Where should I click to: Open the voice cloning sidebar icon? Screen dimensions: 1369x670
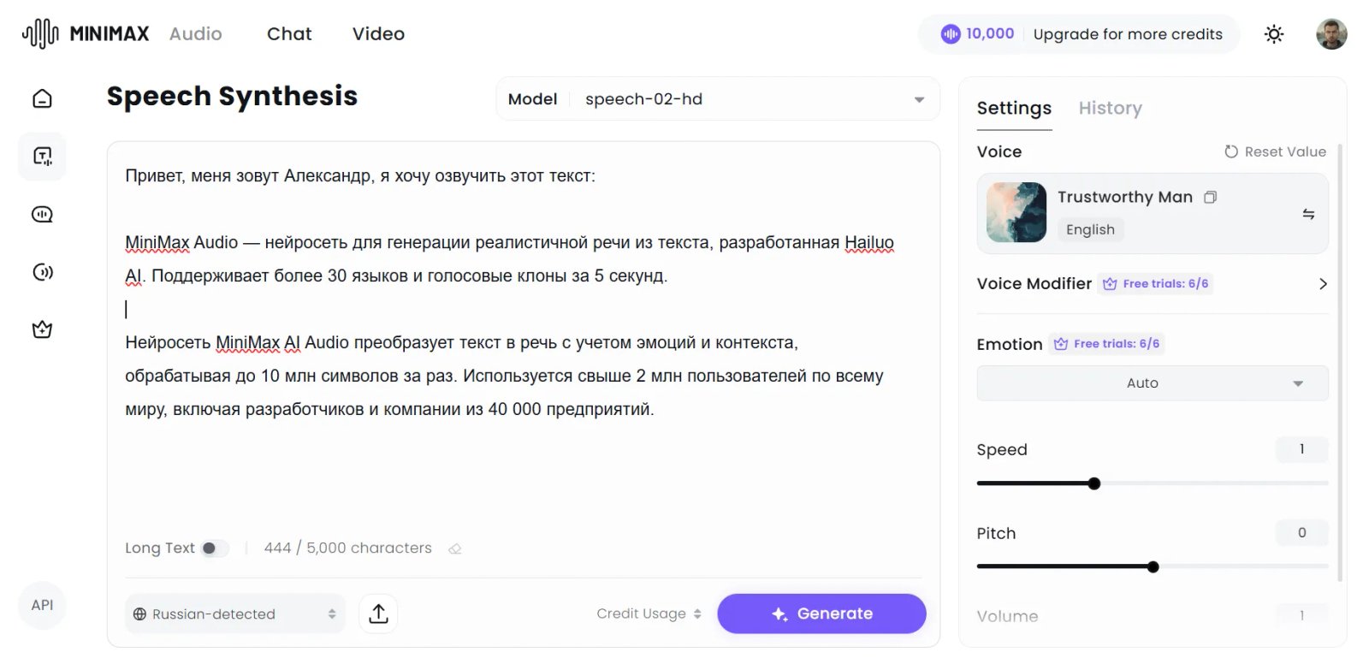click(42, 272)
